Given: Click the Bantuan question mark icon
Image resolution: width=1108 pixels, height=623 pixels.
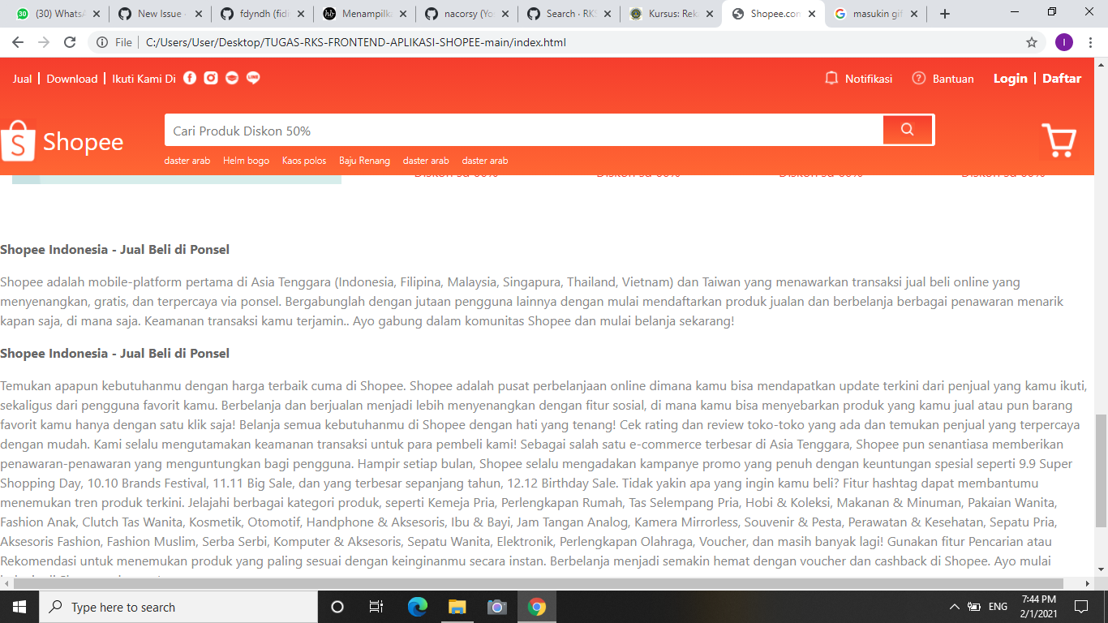Looking at the screenshot, I should coord(919,78).
